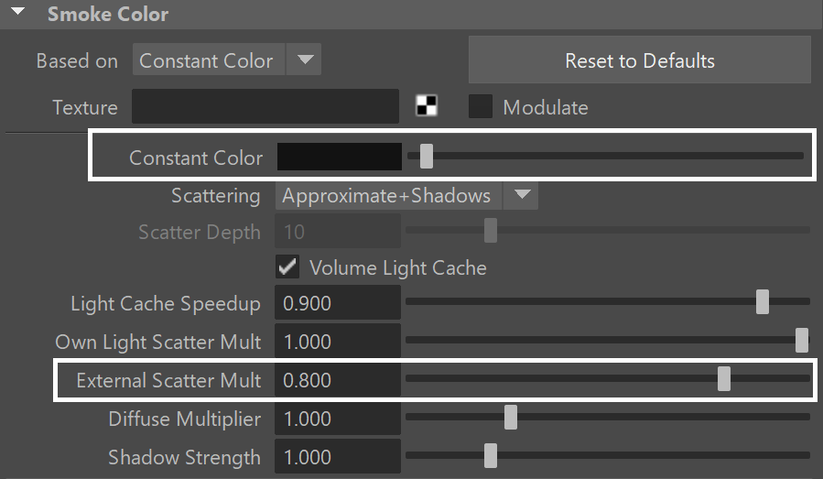The width and height of the screenshot is (823, 479).
Task: Click the External Scatter Mult slider handle
Action: coord(724,378)
